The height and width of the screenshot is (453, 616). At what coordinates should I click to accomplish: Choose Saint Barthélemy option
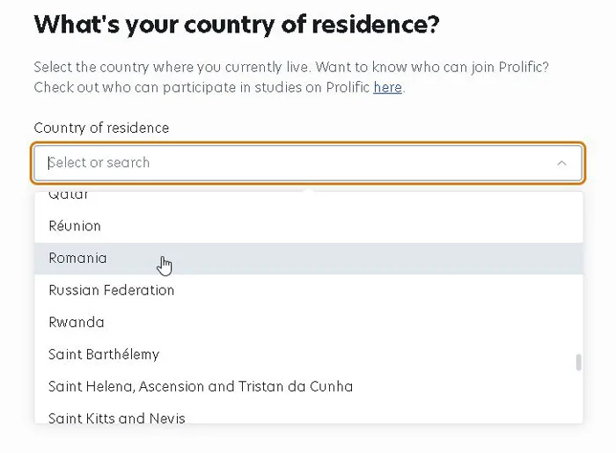point(309,354)
